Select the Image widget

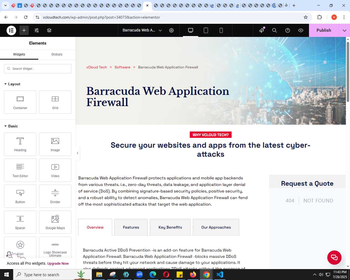point(55,144)
